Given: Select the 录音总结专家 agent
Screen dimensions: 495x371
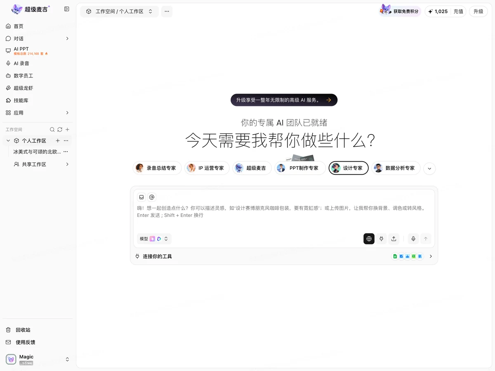Looking at the screenshot, I should pos(157,168).
